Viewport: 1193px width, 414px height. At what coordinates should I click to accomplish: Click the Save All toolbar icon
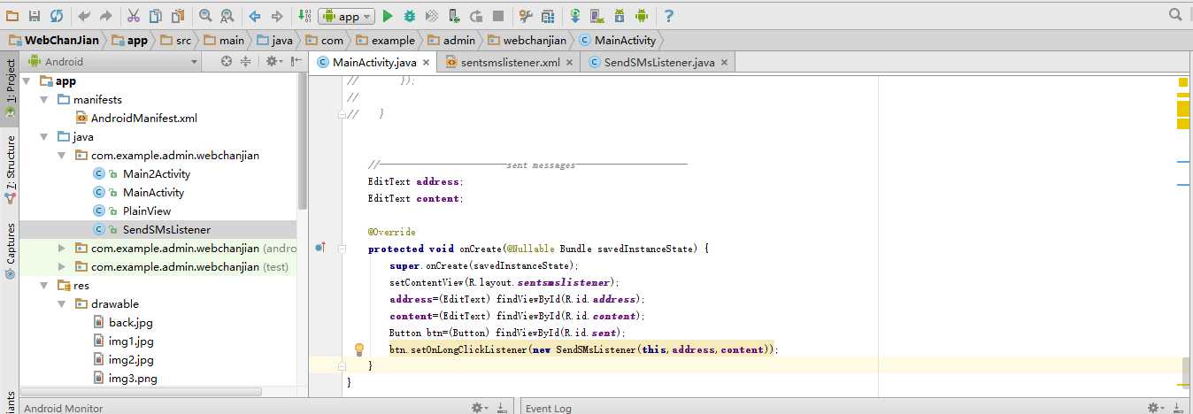click(35, 16)
